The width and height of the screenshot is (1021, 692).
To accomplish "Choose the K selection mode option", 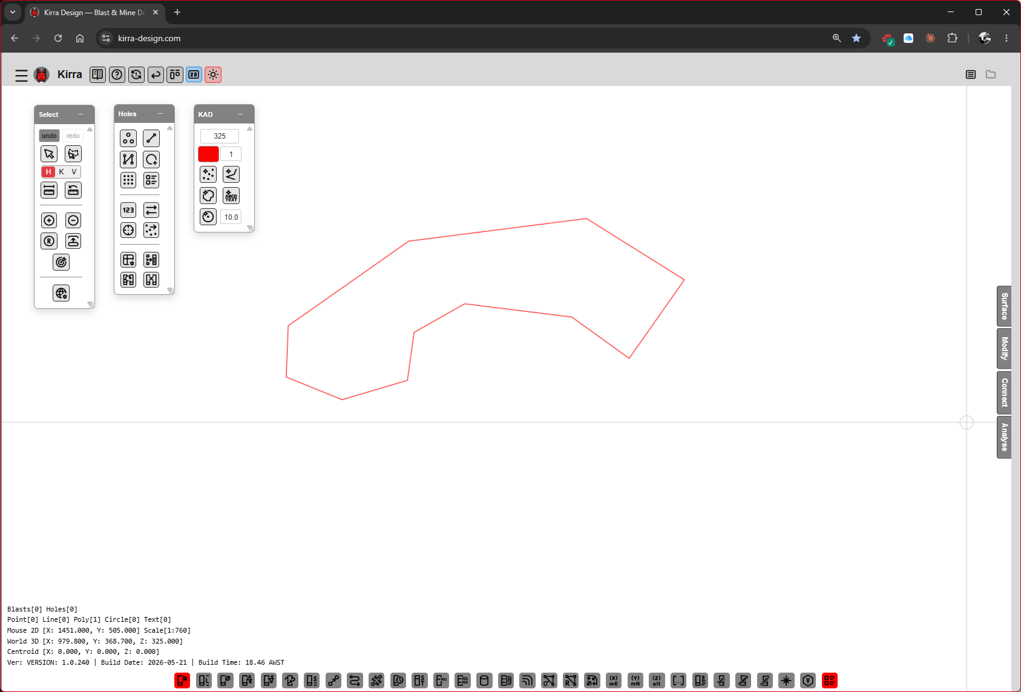I will 62,172.
